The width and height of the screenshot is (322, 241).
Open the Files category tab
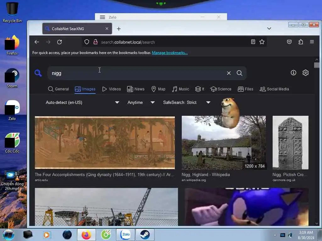click(x=245, y=89)
